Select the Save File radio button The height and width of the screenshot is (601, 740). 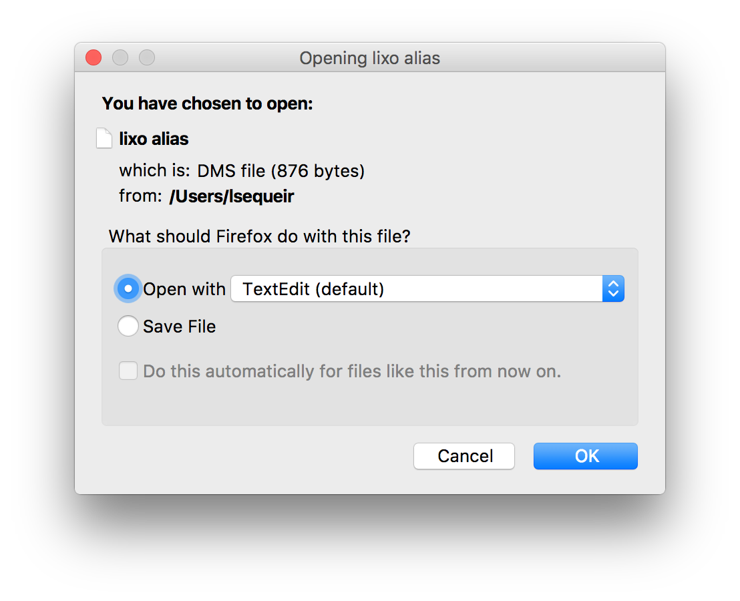(x=128, y=326)
